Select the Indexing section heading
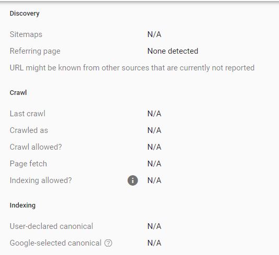The height and width of the screenshot is (255, 279). coord(22,205)
